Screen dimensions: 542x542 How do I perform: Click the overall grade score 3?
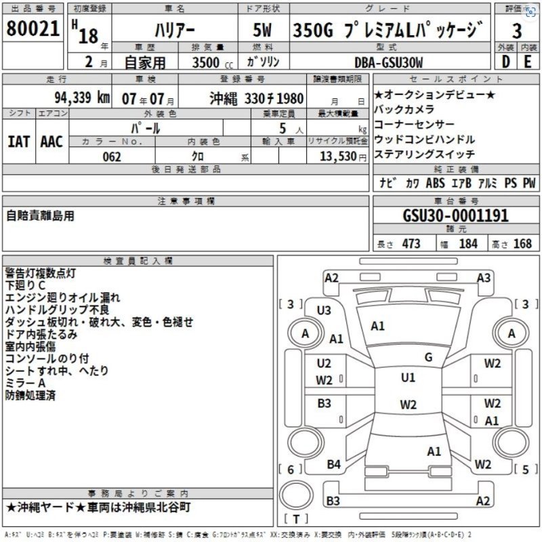[517, 30]
